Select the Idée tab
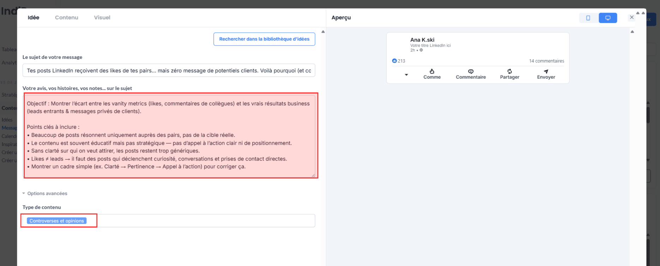 click(x=34, y=18)
